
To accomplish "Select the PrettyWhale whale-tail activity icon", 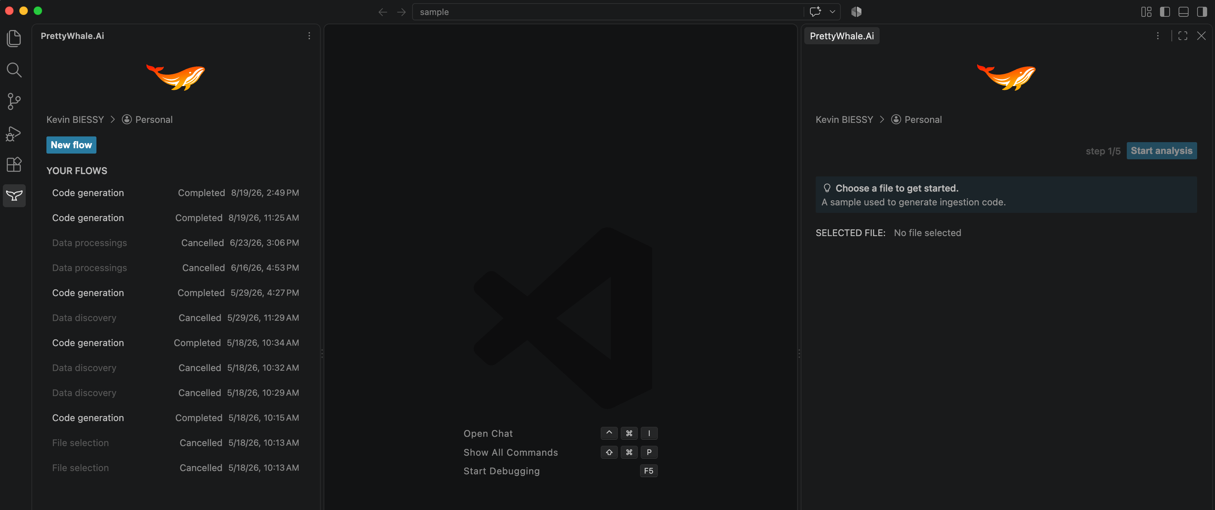I will click(x=14, y=195).
